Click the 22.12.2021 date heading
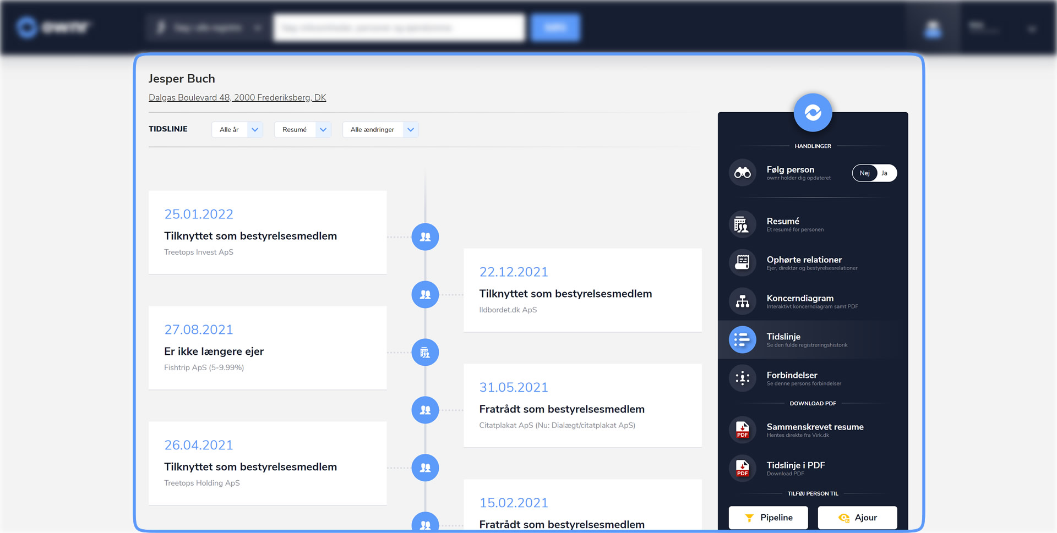Screen dimensions: 1057x533 pos(514,272)
